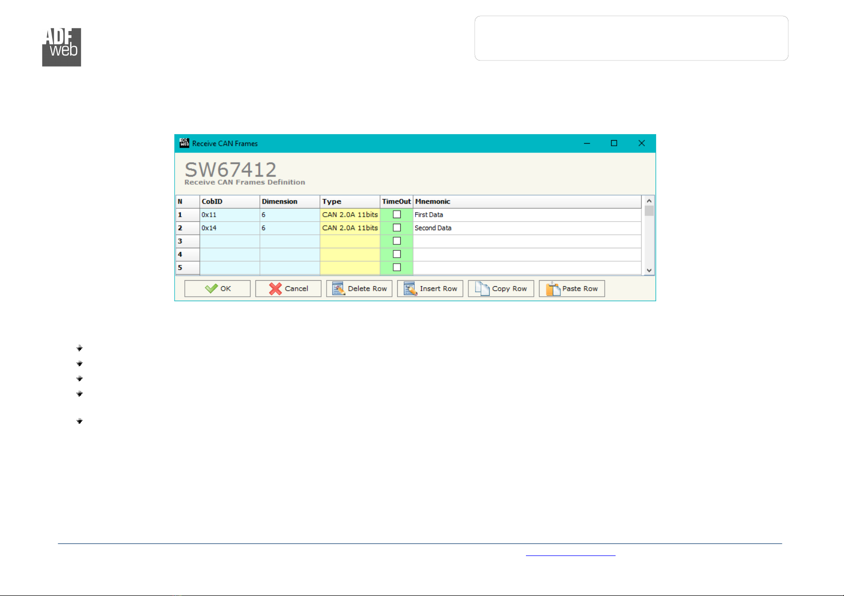Click the Copy Row button
Viewport: 844px width, 596px height.
pyautogui.click(x=501, y=289)
